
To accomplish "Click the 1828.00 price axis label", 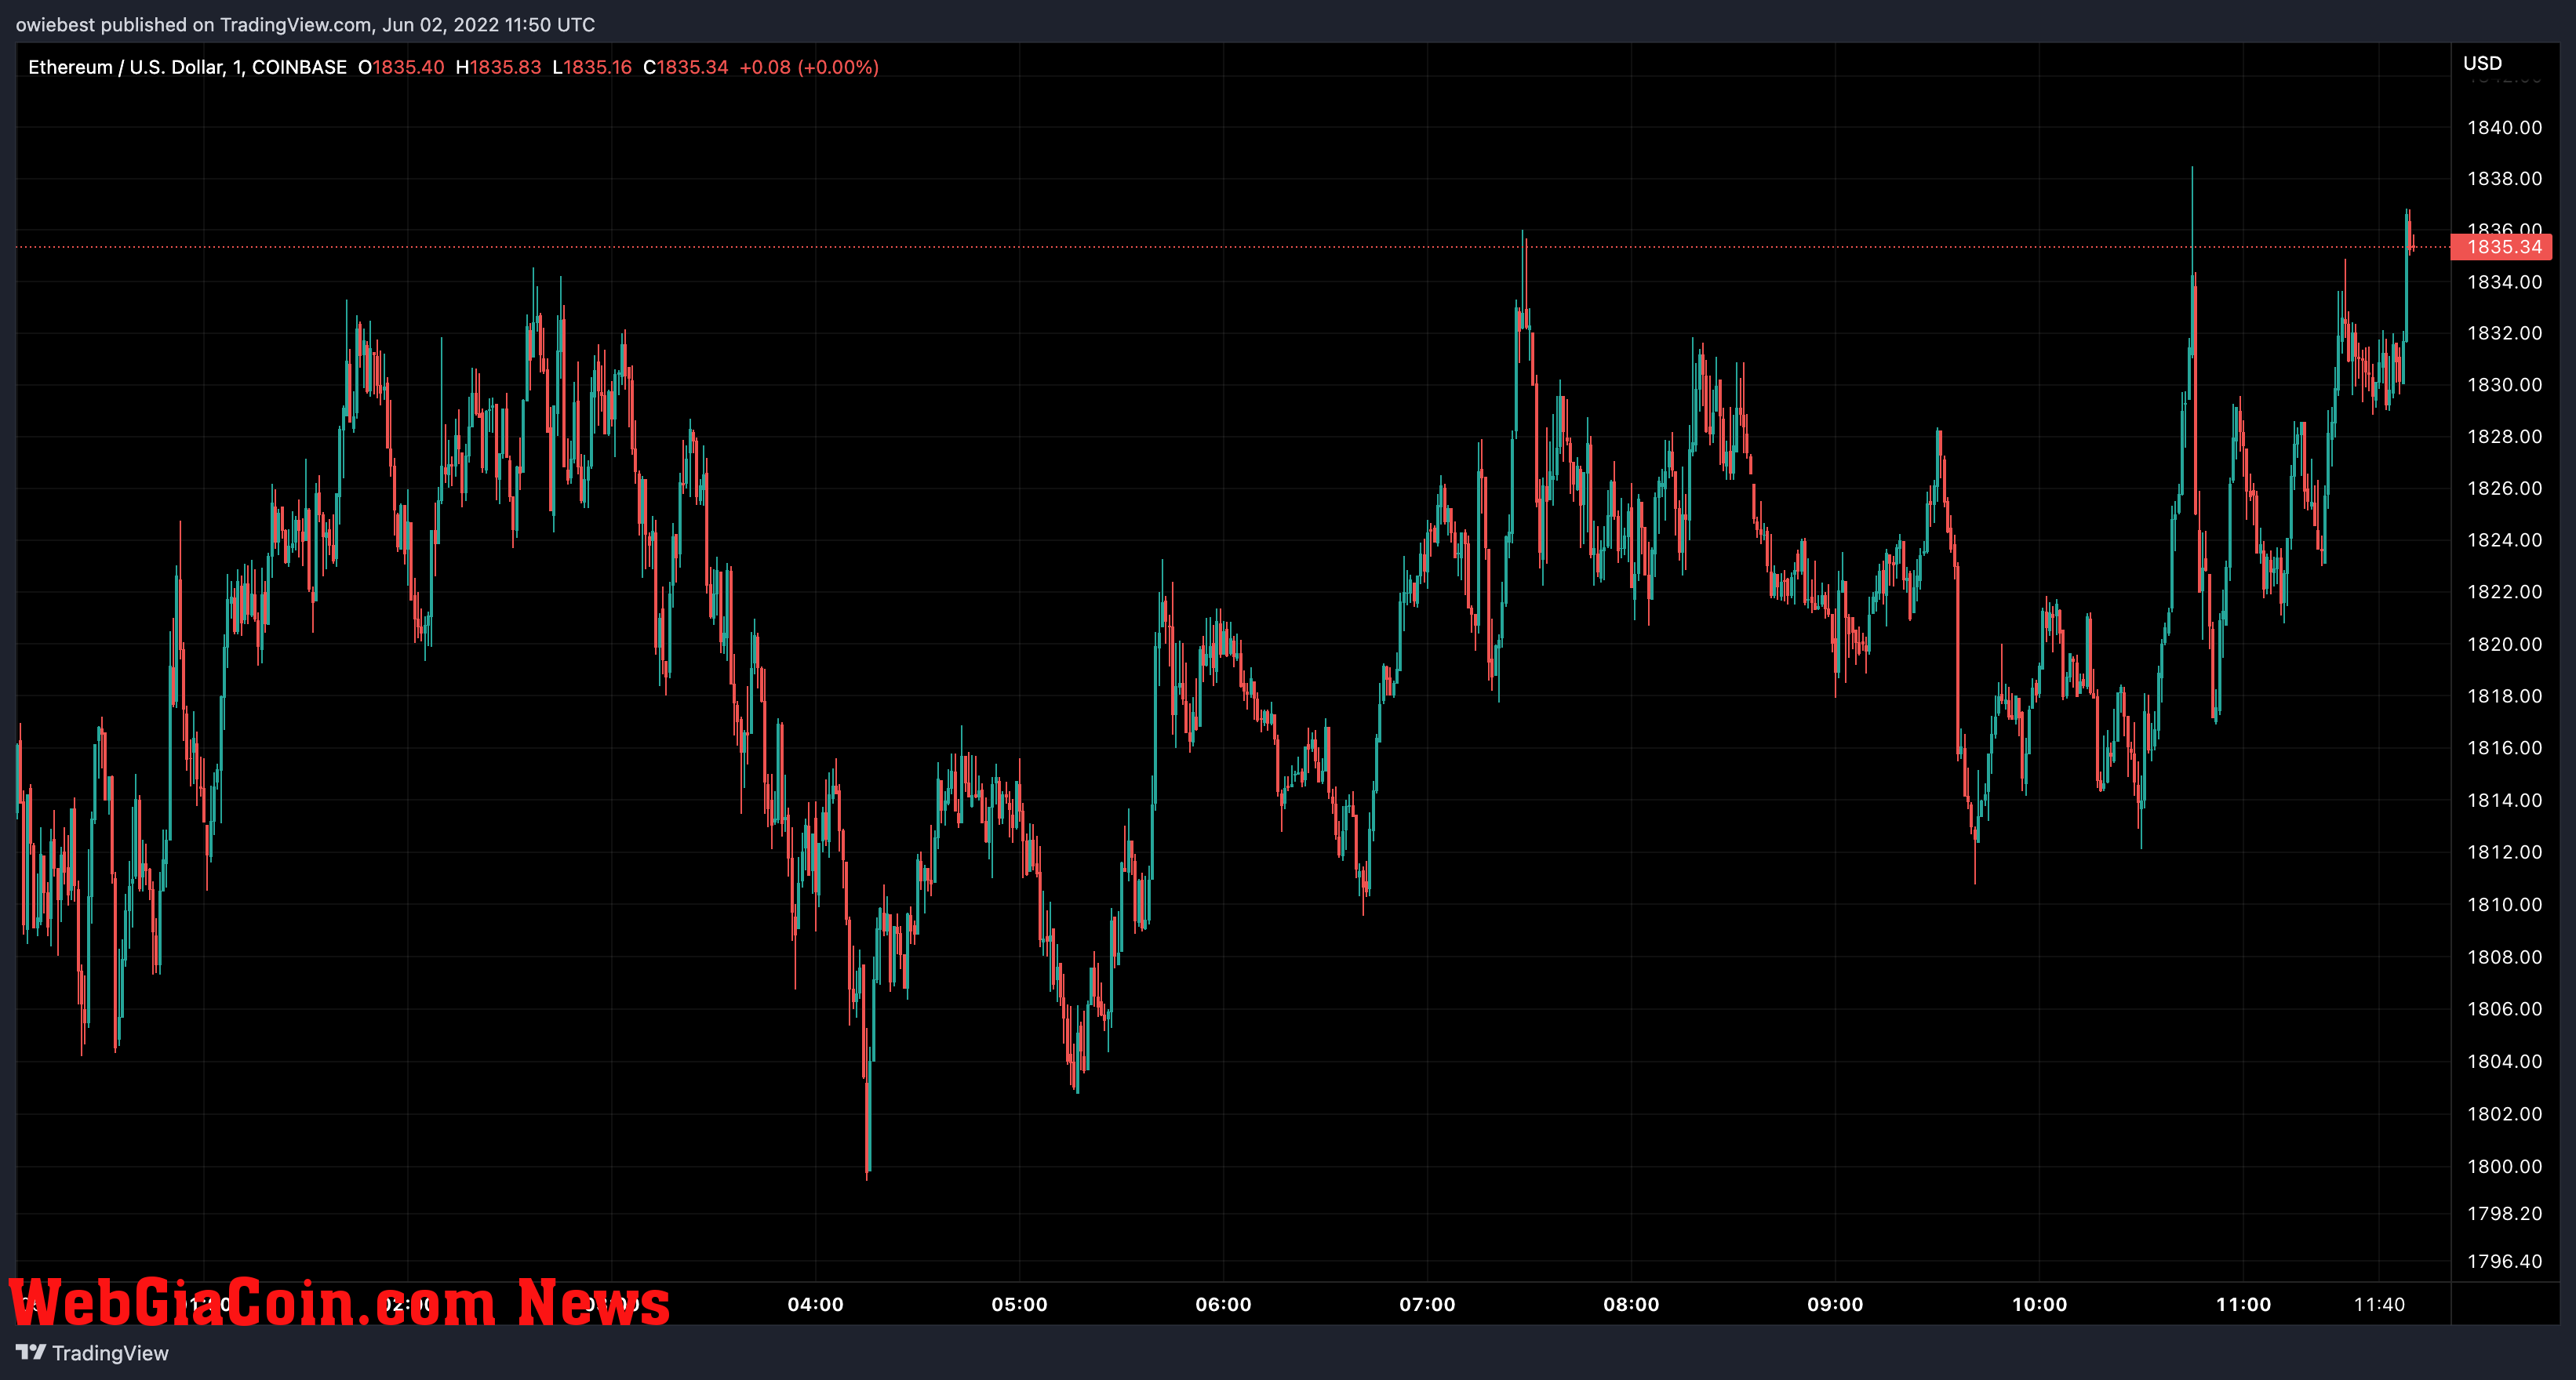I will tap(2504, 437).
